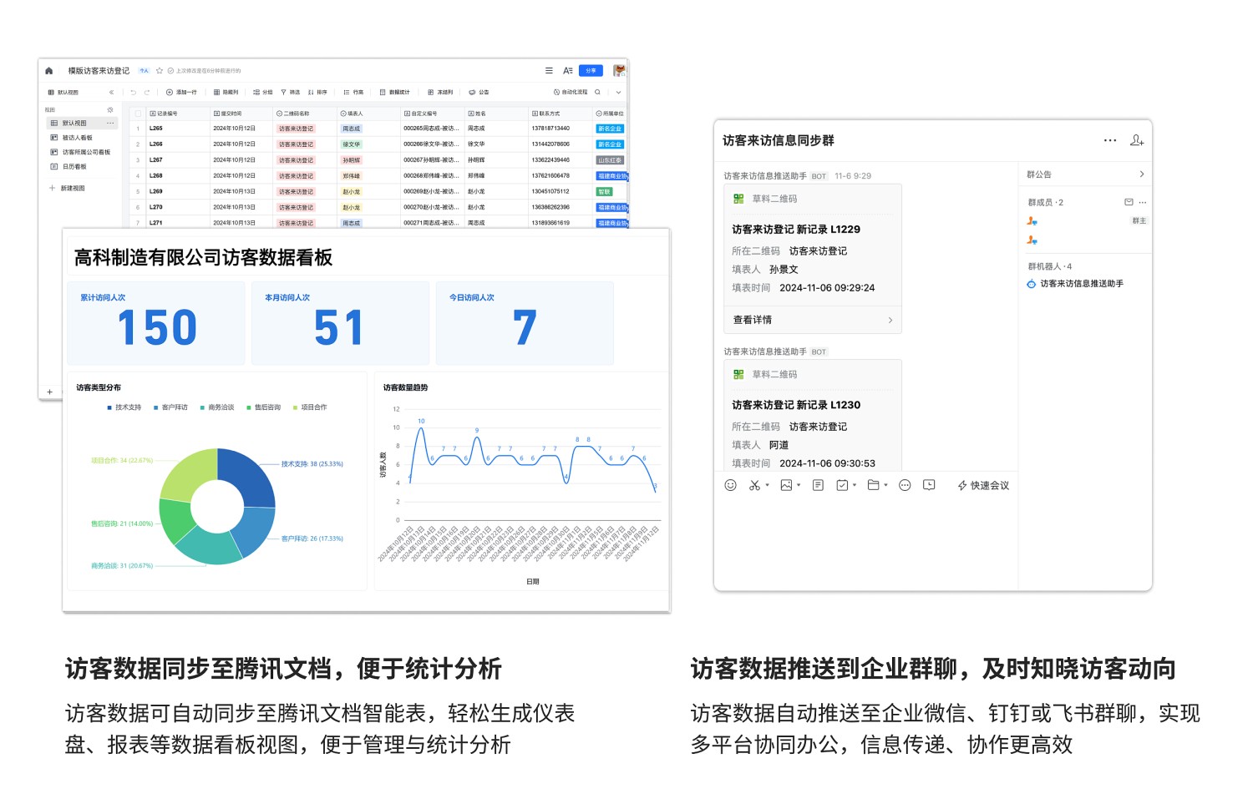Open 数据统计 data statistics
Image resolution: width=1253 pixels, height=804 pixels.
(394, 93)
